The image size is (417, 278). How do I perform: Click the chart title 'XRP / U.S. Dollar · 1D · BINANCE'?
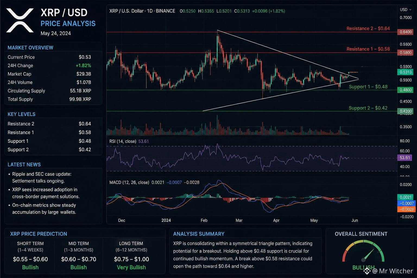click(142, 11)
